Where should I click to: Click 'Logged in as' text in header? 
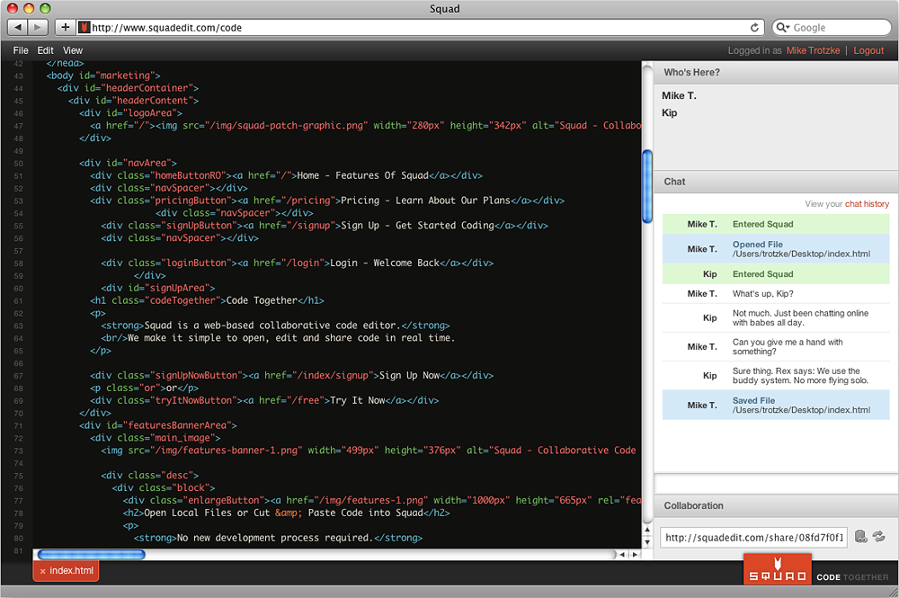click(x=754, y=50)
